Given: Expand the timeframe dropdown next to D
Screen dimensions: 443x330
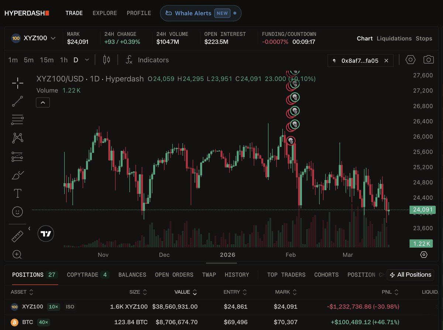Looking at the screenshot, I should click(86, 60).
